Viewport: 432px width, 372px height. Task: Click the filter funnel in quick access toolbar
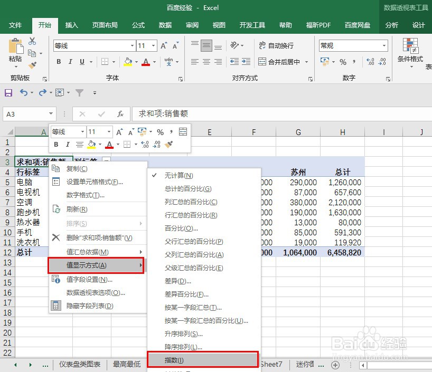click(79, 93)
